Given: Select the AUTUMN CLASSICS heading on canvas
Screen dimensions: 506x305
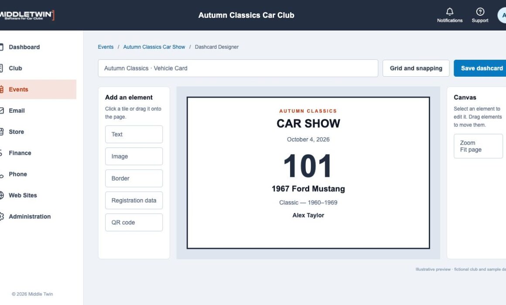Looking at the screenshot, I should [x=308, y=111].
